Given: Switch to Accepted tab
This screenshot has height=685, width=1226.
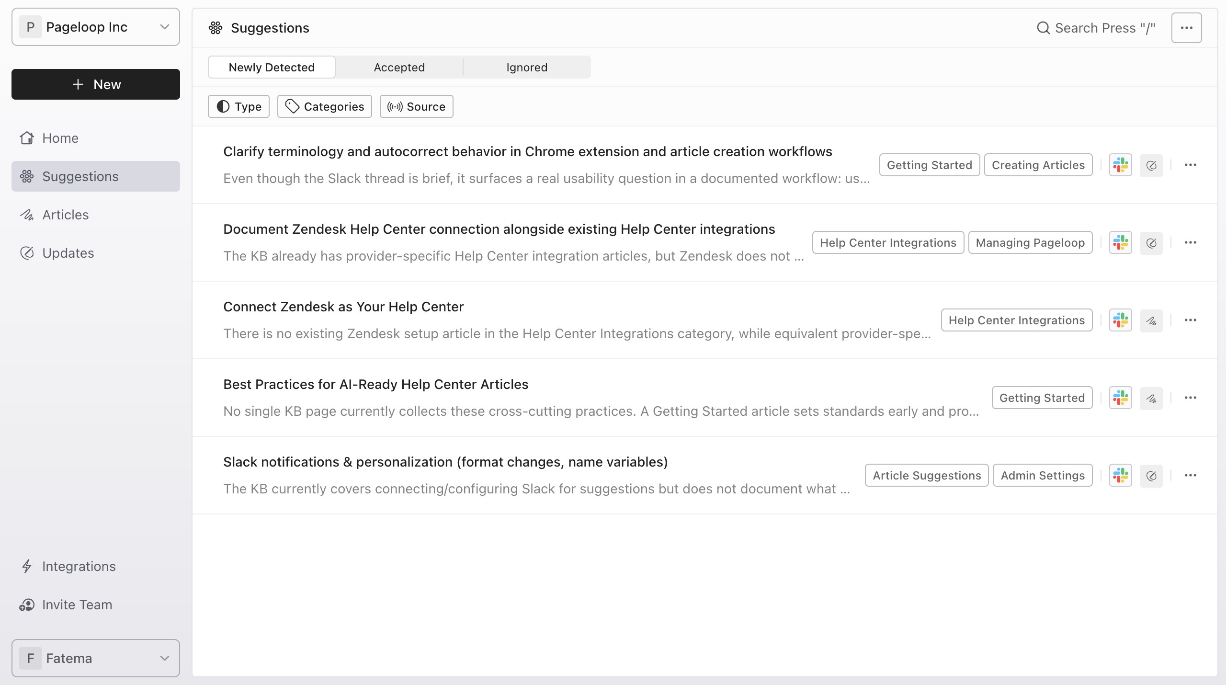Looking at the screenshot, I should pos(399,67).
